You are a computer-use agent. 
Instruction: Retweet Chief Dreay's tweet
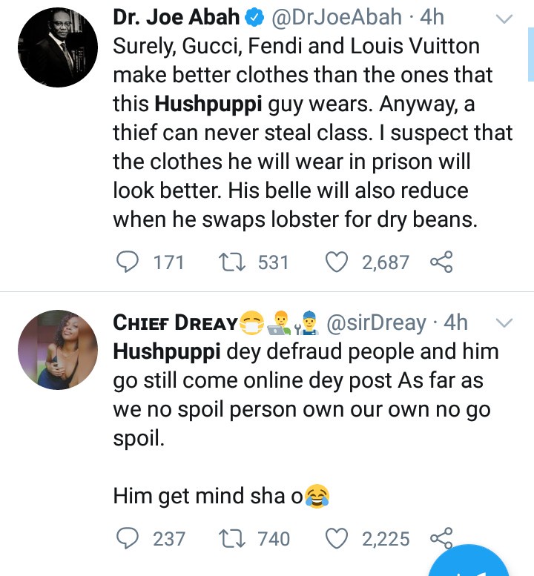(x=235, y=538)
